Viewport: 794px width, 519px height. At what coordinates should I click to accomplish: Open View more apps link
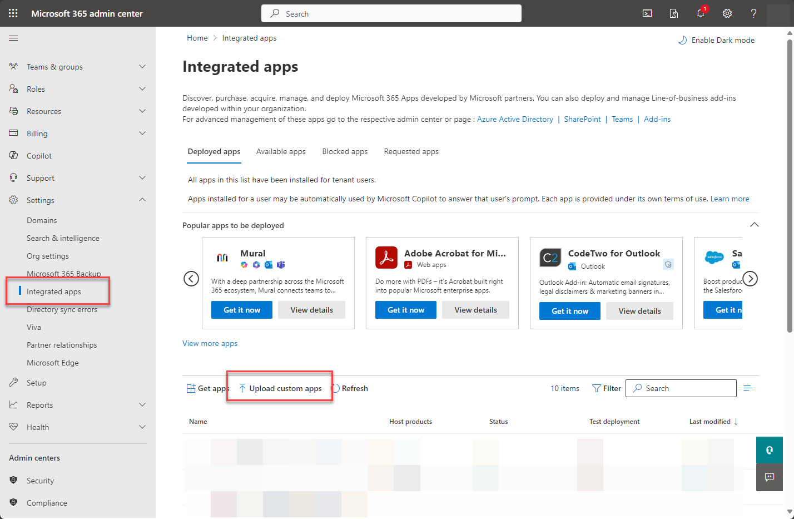click(210, 343)
